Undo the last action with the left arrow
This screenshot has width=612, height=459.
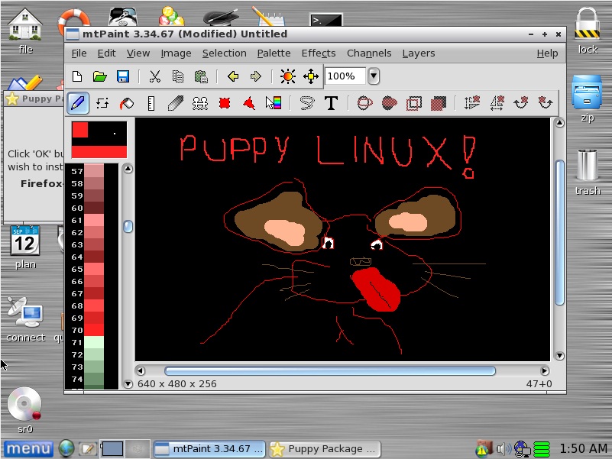233,76
